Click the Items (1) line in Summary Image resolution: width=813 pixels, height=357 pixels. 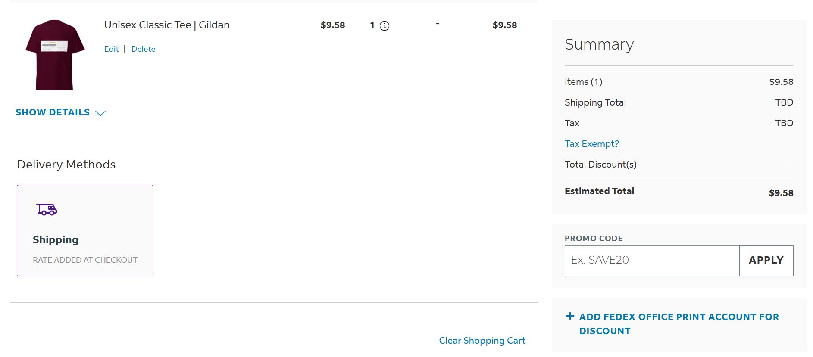pos(583,81)
